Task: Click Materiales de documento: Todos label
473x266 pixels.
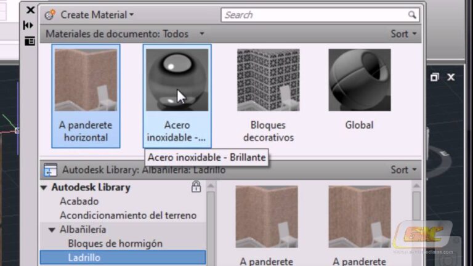Action: (117, 34)
